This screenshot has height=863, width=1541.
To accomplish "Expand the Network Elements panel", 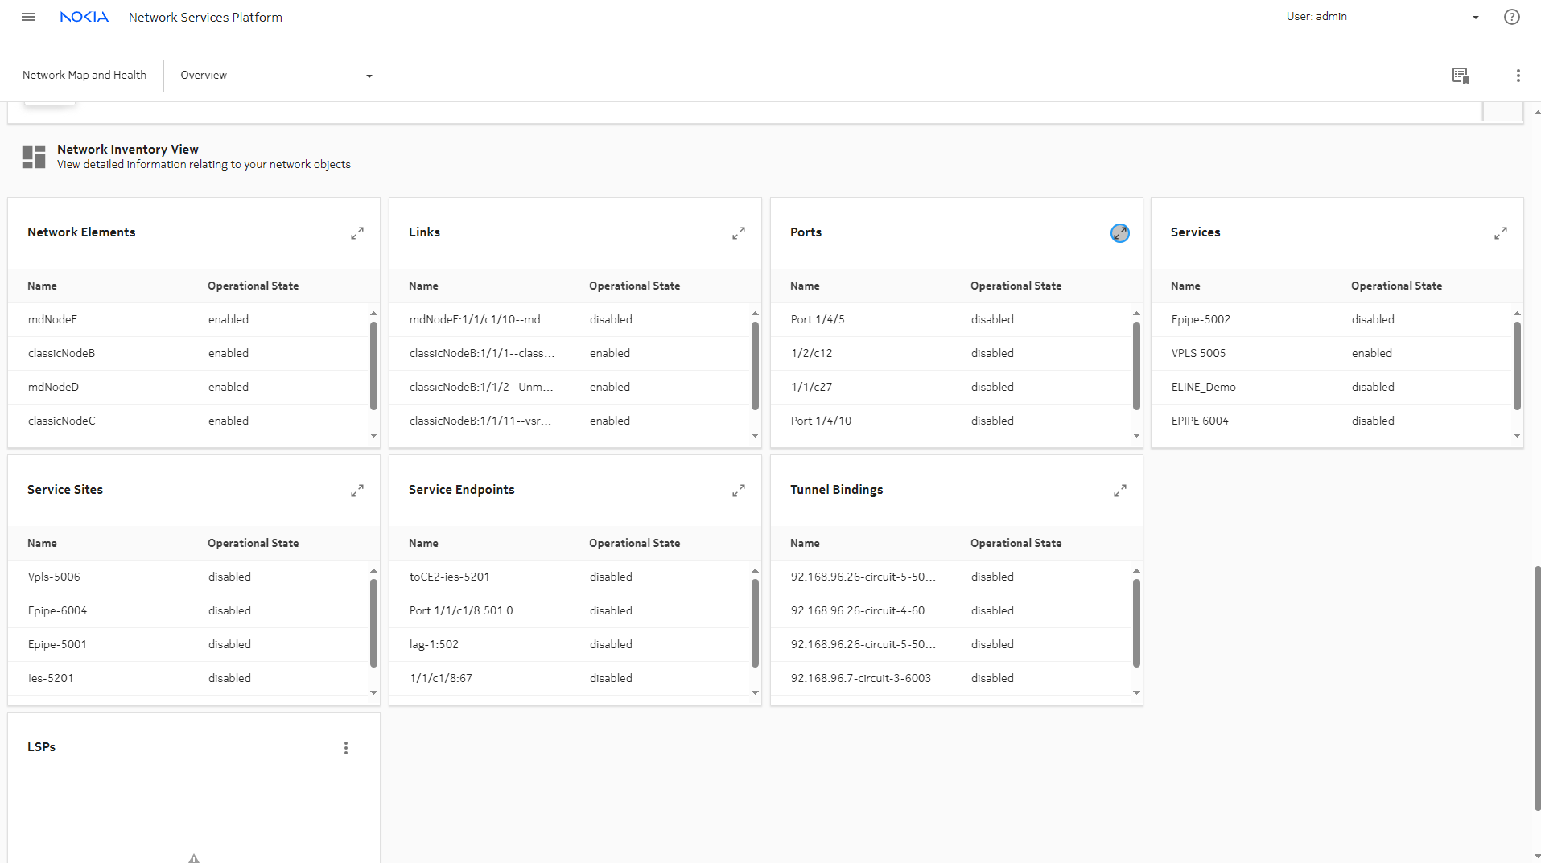I will (x=357, y=233).
